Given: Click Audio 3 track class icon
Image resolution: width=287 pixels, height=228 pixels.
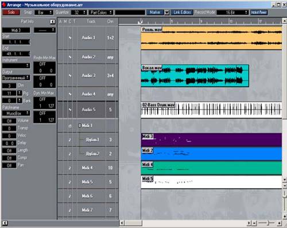Looking at the screenshot, I should click(x=70, y=76).
